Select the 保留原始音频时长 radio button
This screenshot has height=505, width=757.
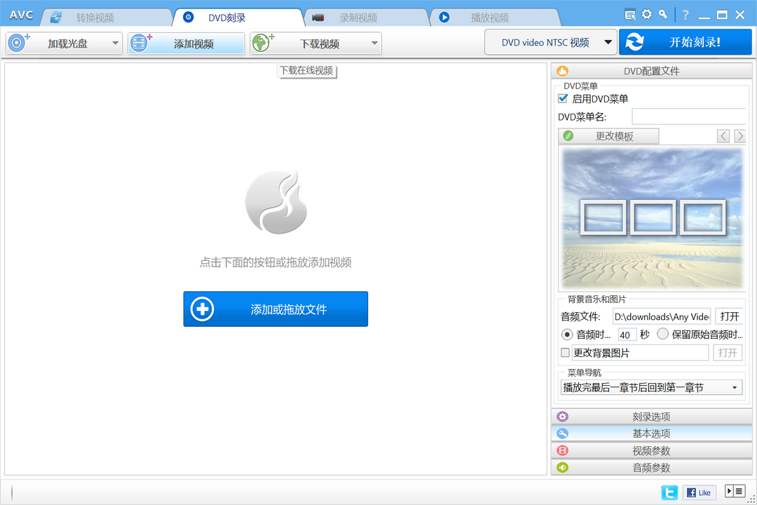click(664, 335)
